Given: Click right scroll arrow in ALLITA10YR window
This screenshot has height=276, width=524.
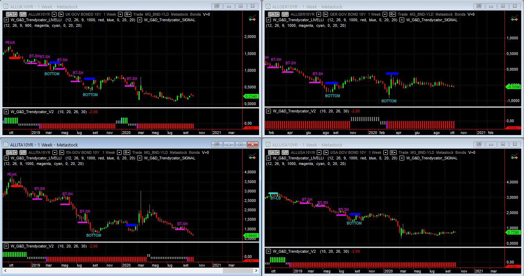Looking at the screenshot, I should tap(256, 270).
